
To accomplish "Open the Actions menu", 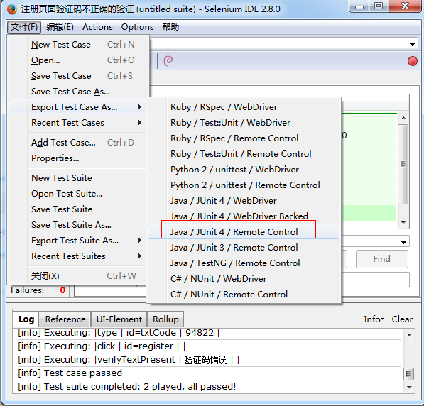I will [97, 27].
